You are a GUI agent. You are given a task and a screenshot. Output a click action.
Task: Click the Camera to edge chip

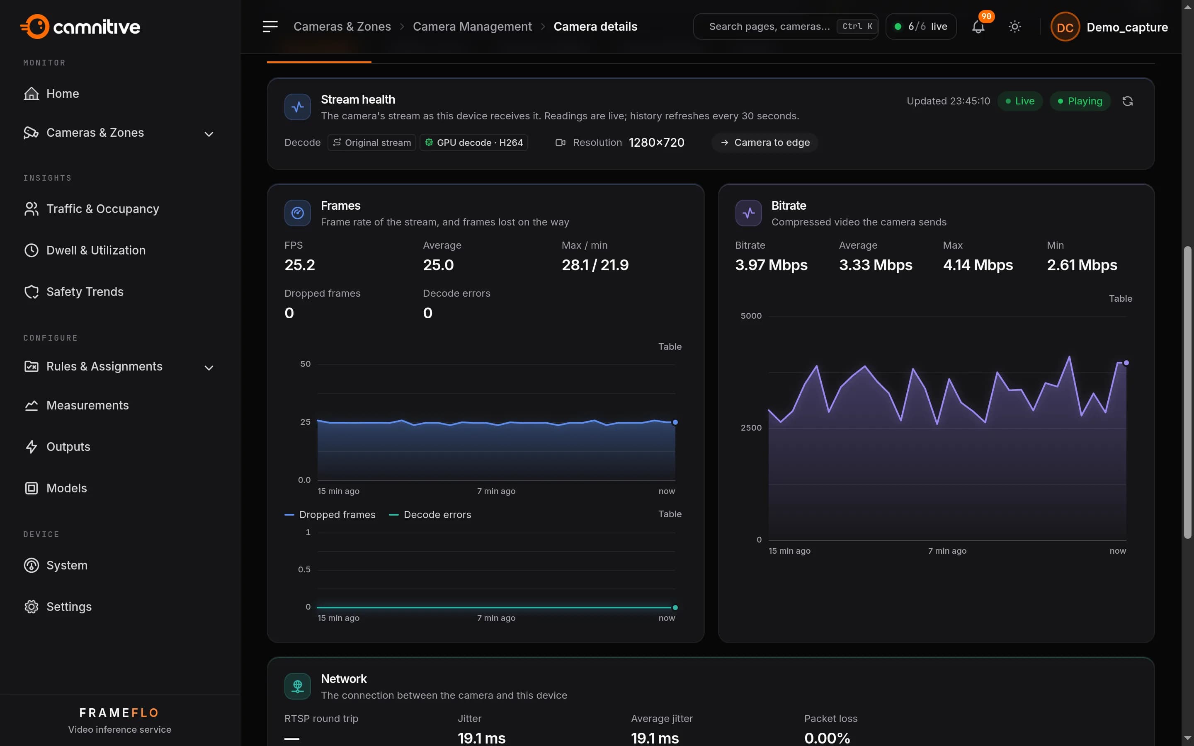[x=765, y=143]
